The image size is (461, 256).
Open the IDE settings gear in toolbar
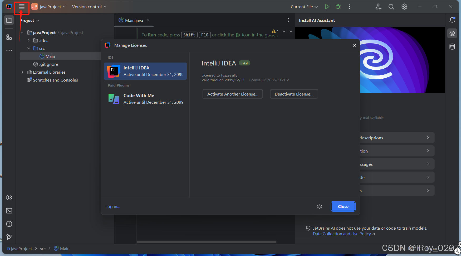tap(404, 7)
